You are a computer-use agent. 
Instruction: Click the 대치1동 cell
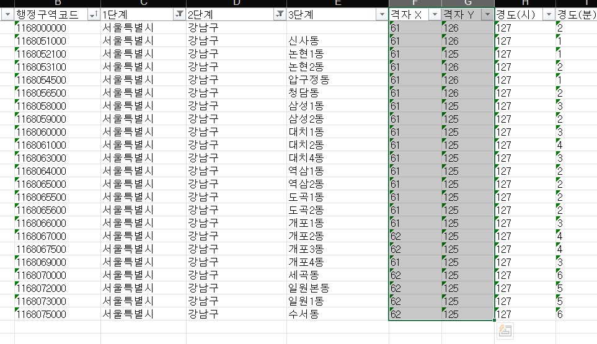(x=338, y=132)
